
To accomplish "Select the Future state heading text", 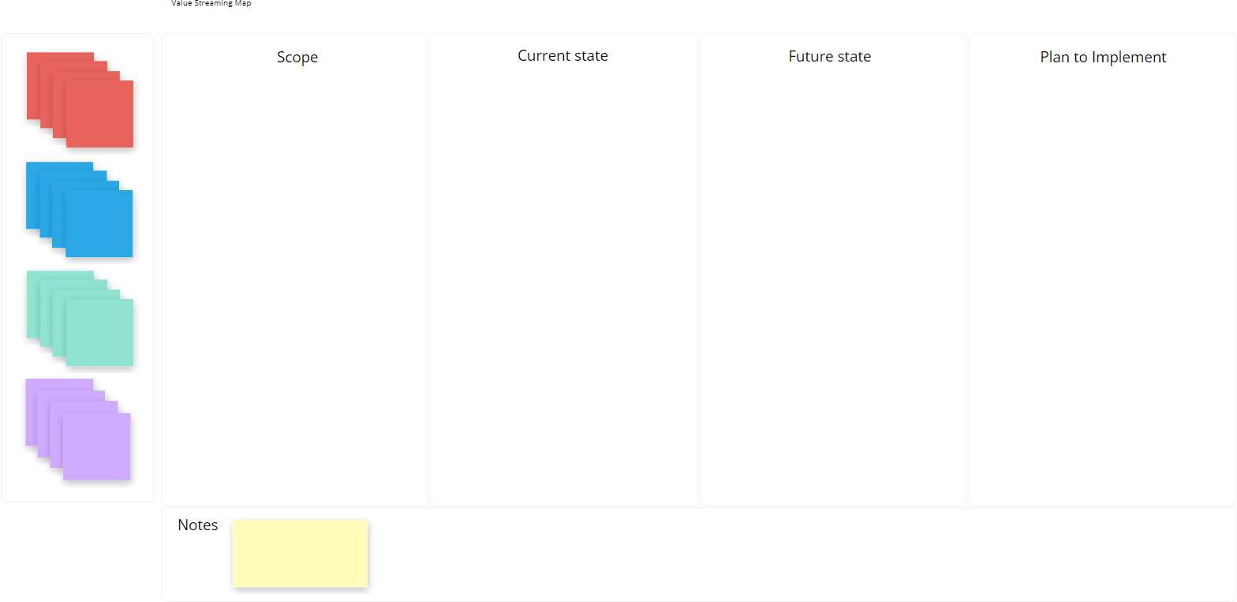I will [x=829, y=57].
